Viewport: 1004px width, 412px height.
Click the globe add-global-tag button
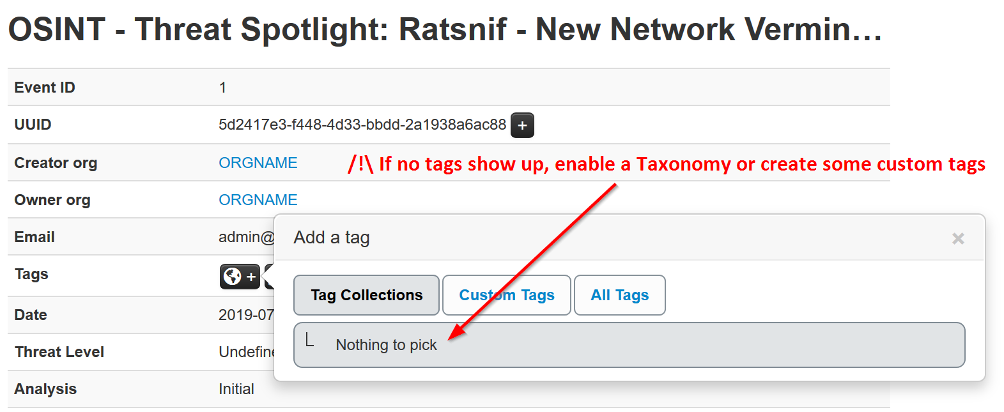tap(240, 277)
